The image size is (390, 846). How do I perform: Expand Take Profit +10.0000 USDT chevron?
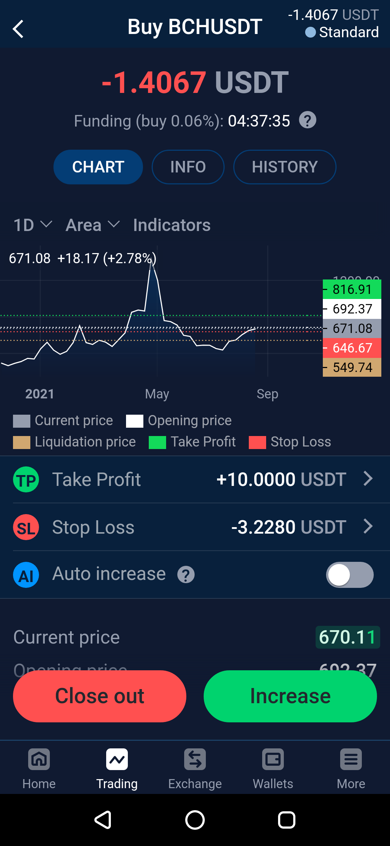coord(368,479)
